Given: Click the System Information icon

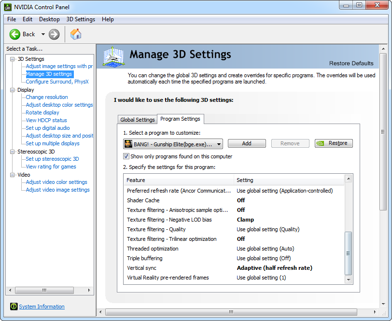Looking at the screenshot, I should coord(14,307).
